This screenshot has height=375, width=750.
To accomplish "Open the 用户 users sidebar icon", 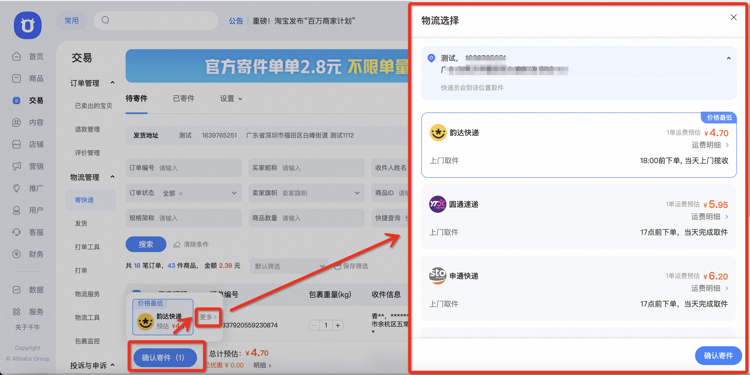I will 16,210.
